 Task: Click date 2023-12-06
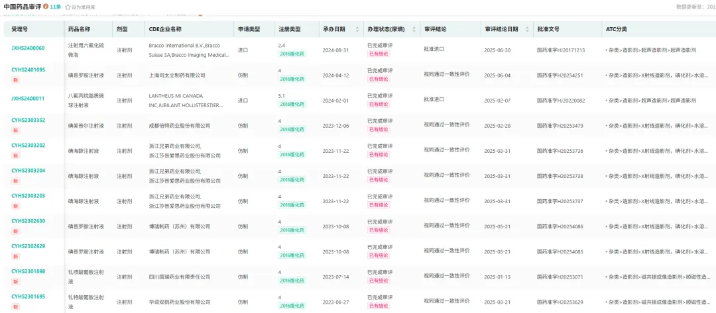(335, 125)
